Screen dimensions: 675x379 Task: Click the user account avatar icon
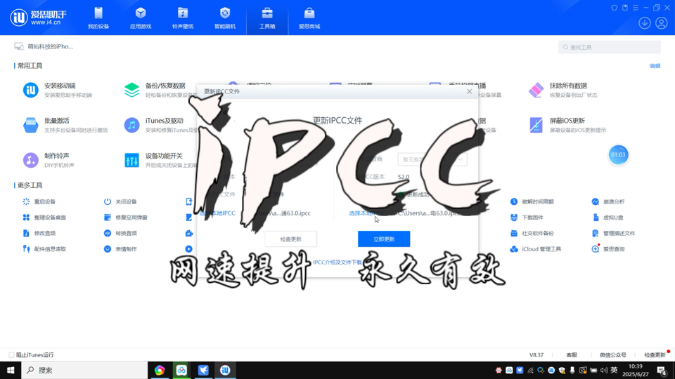tap(661, 22)
